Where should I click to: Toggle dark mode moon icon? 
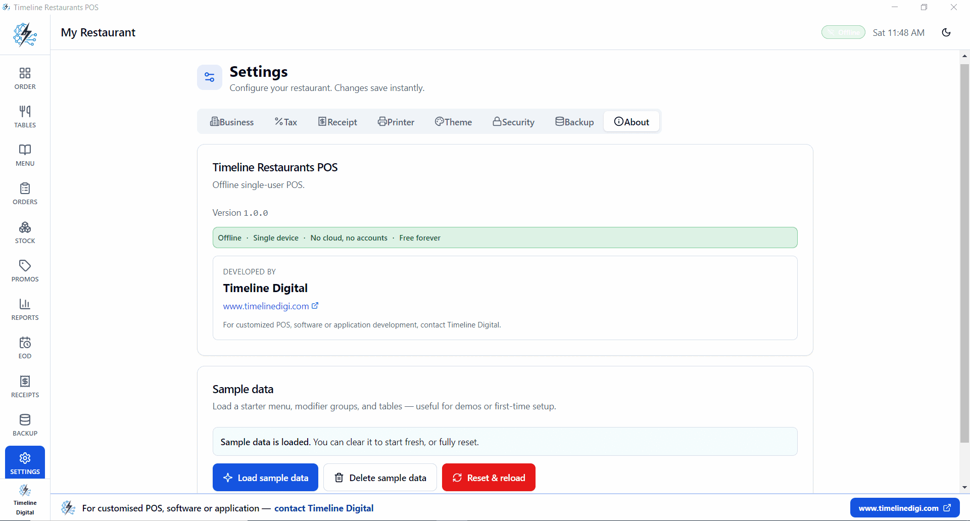(946, 32)
